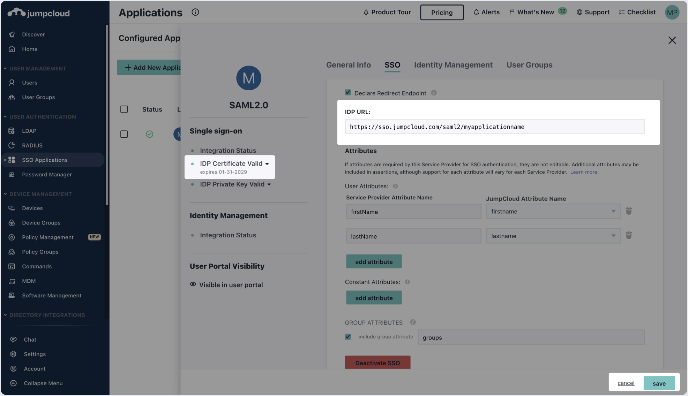Delete the lastName attribute row trash icon
Screen dimensions: 688x396
tap(629, 235)
